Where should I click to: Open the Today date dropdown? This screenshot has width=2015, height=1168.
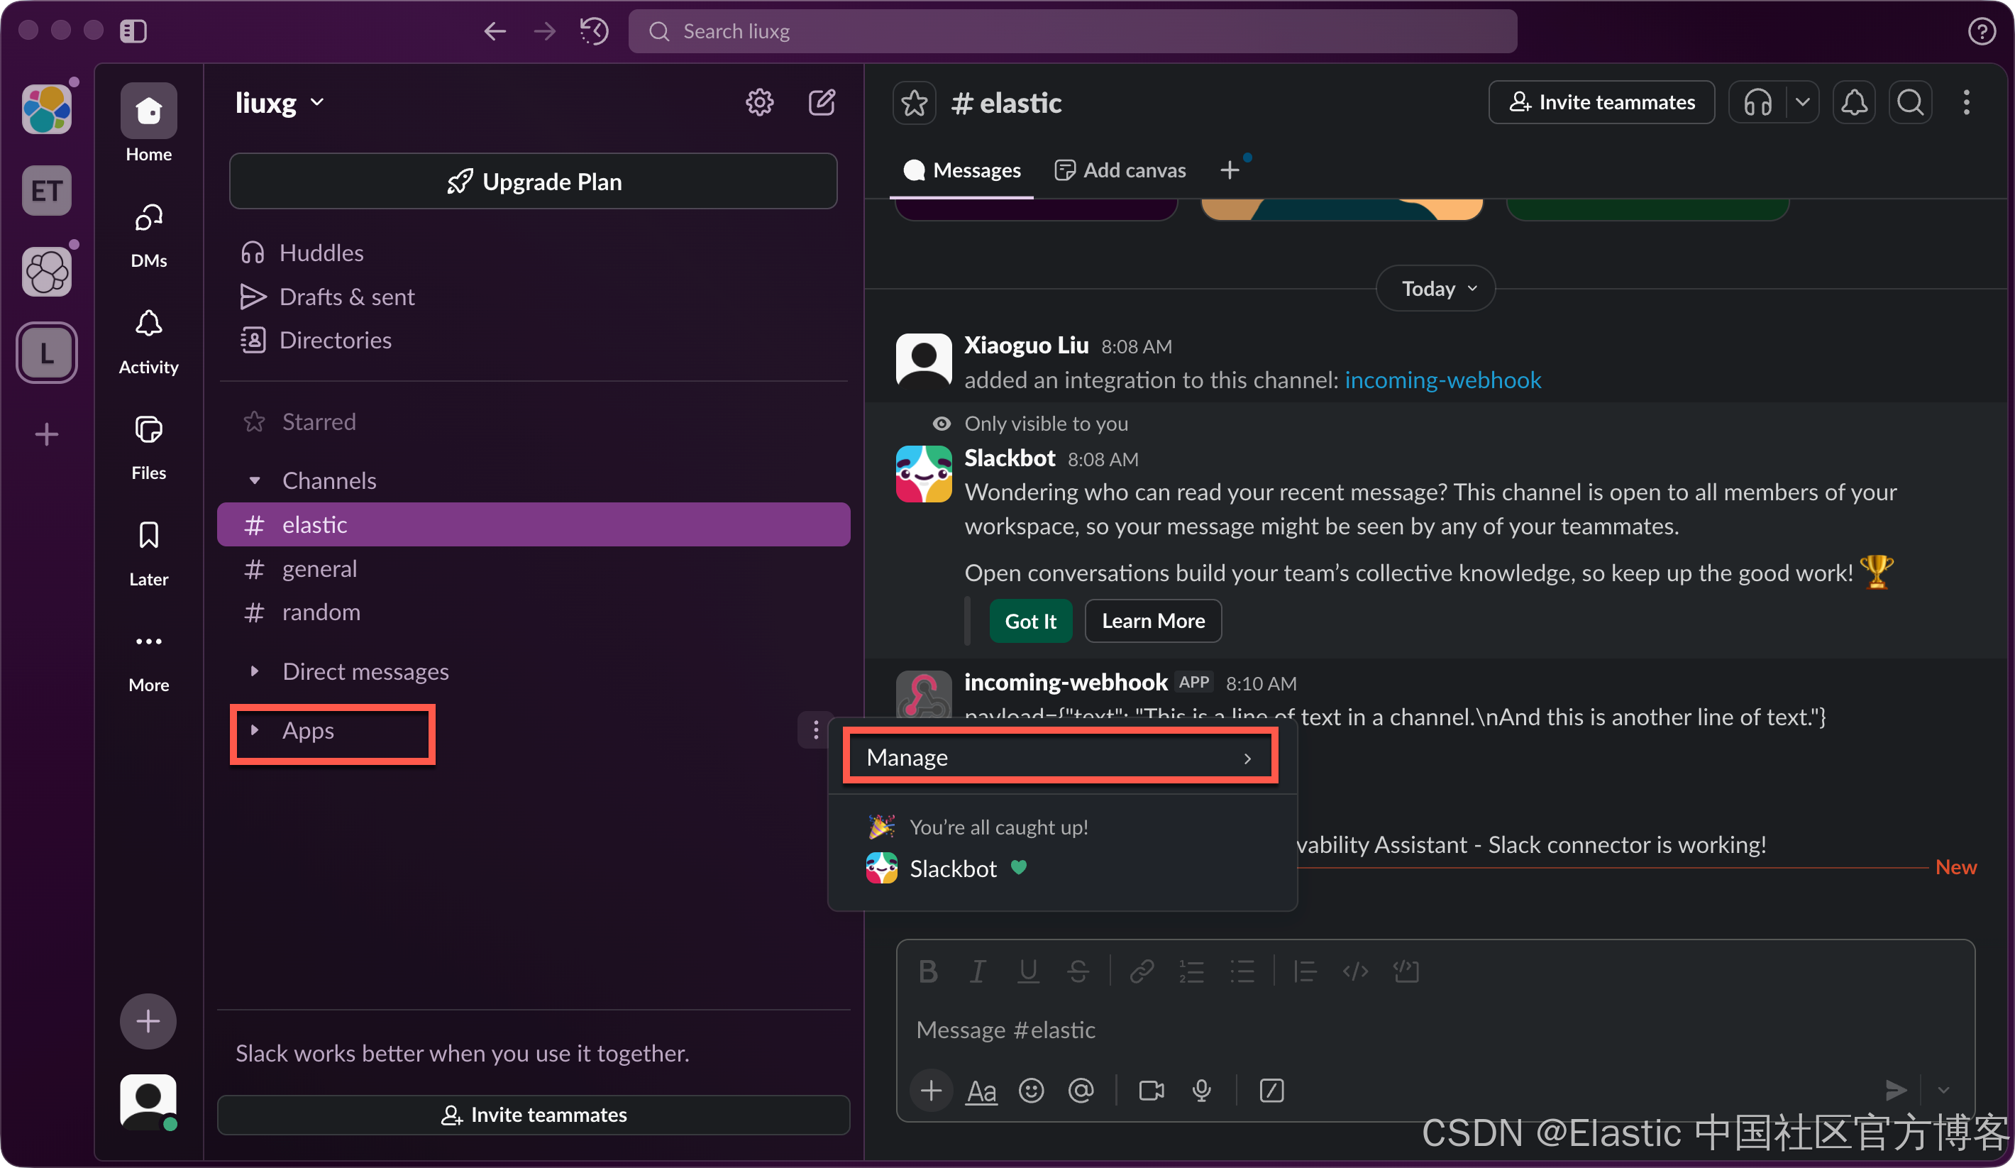pos(1436,289)
